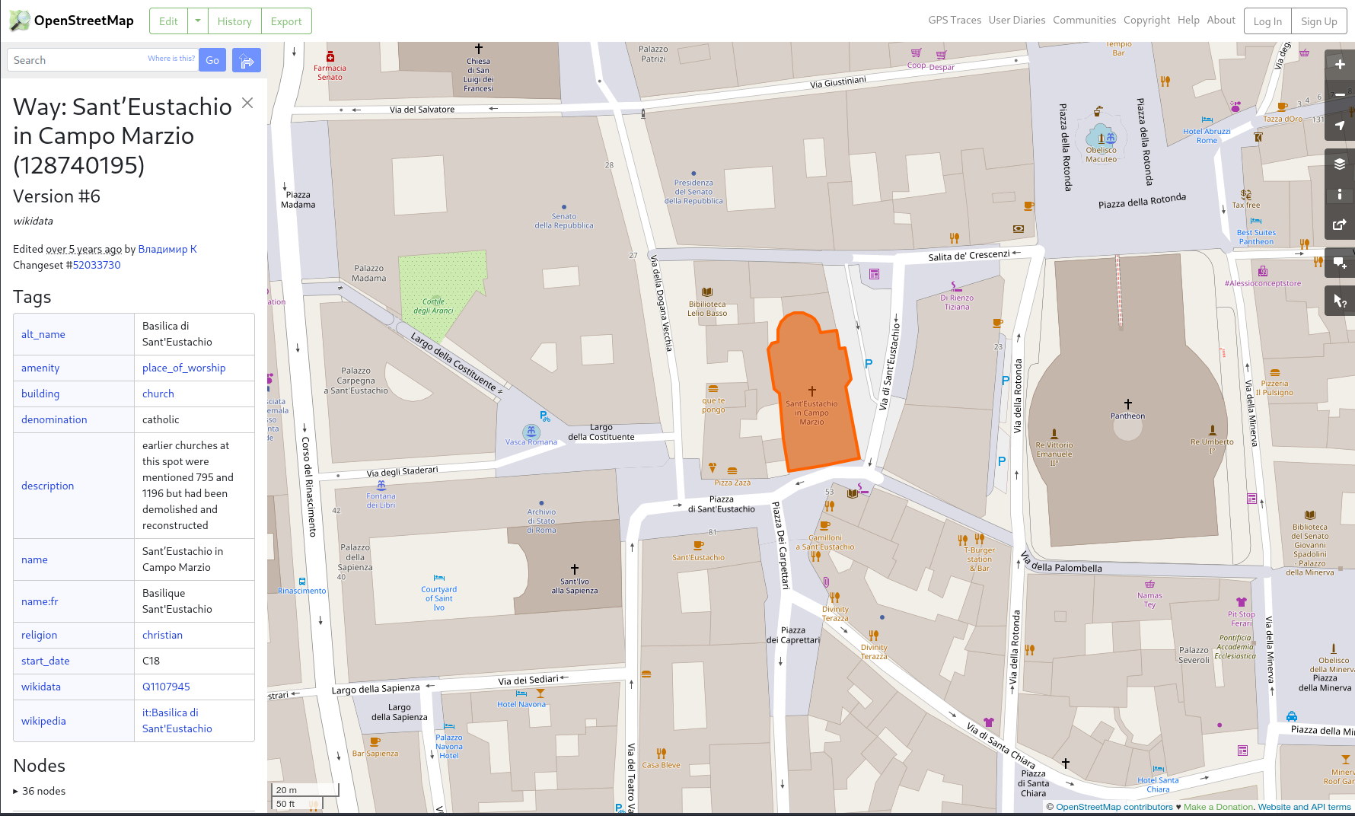Click the Sant'Ivo alla Sapienza cross icon
Screen dimensions: 1355x816
[x=575, y=569]
